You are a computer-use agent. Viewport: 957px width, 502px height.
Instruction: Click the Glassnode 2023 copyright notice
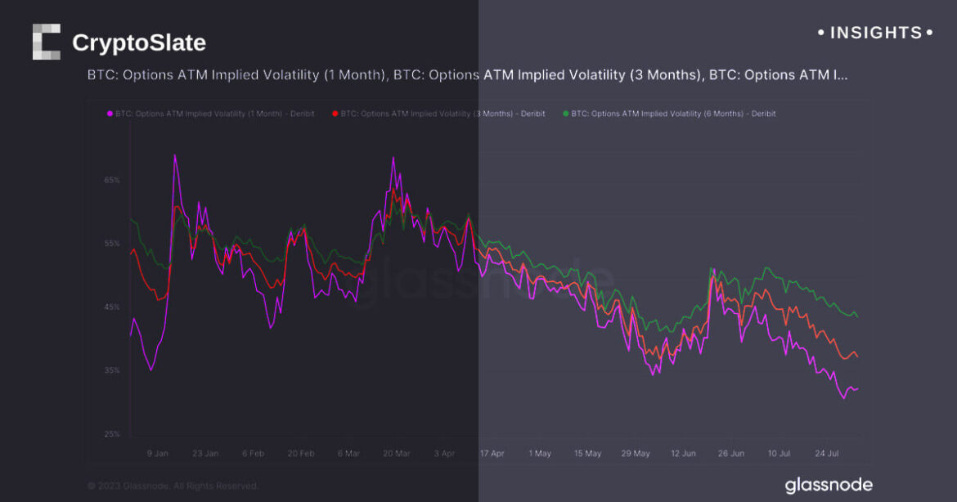pyautogui.click(x=173, y=486)
